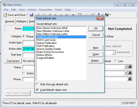Click OK in Field default sets dialog
139x108 pixels.
pyautogui.click(x=96, y=28)
